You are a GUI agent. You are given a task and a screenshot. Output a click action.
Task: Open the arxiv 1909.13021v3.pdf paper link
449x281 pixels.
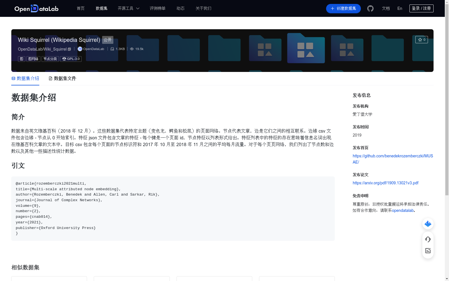pos(385,183)
